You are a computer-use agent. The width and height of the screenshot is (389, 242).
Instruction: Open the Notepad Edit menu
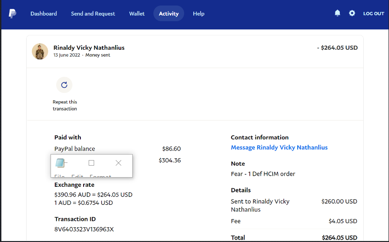click(77, 176)
